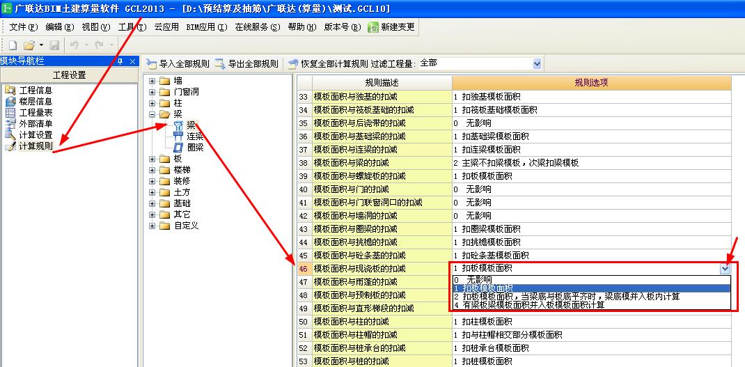Pin the 模块导航栏 panel
Screen dimensions: 745x367
[x=120, y=61]
